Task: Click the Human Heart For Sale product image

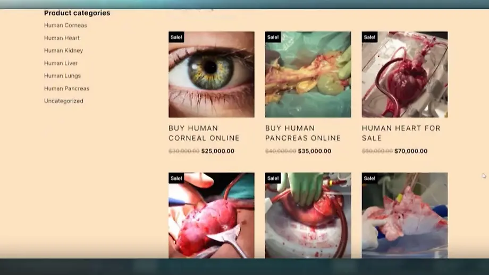Action: pos(405,74)
